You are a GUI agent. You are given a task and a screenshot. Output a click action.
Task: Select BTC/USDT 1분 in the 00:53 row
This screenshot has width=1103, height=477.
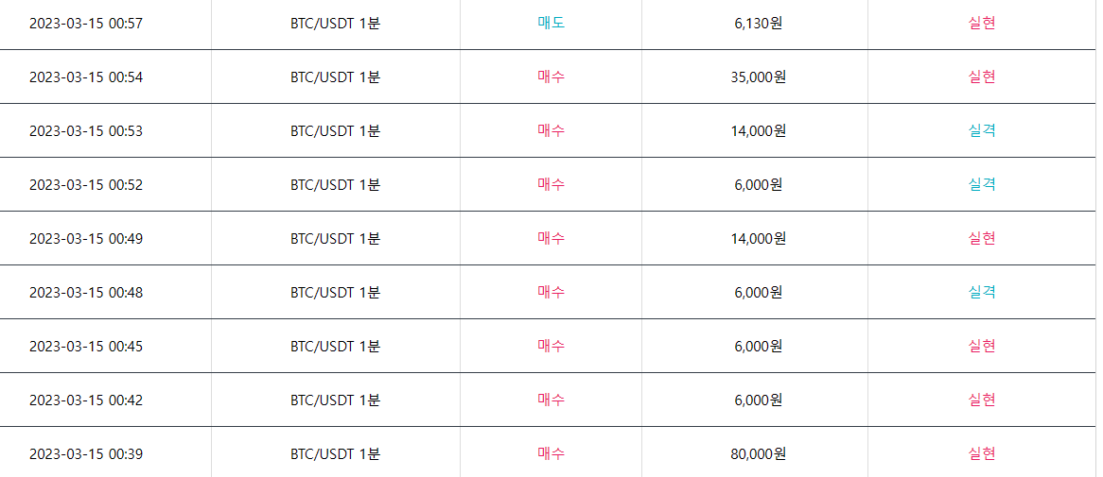pyautogui.click(x=335, y=131)
